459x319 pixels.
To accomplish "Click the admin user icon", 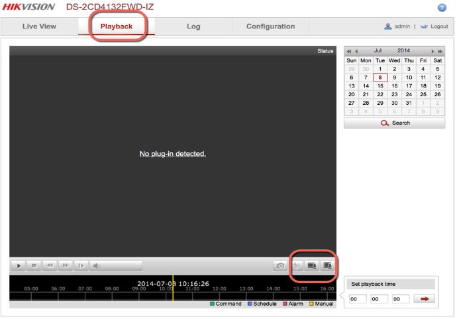I will 388,27.
